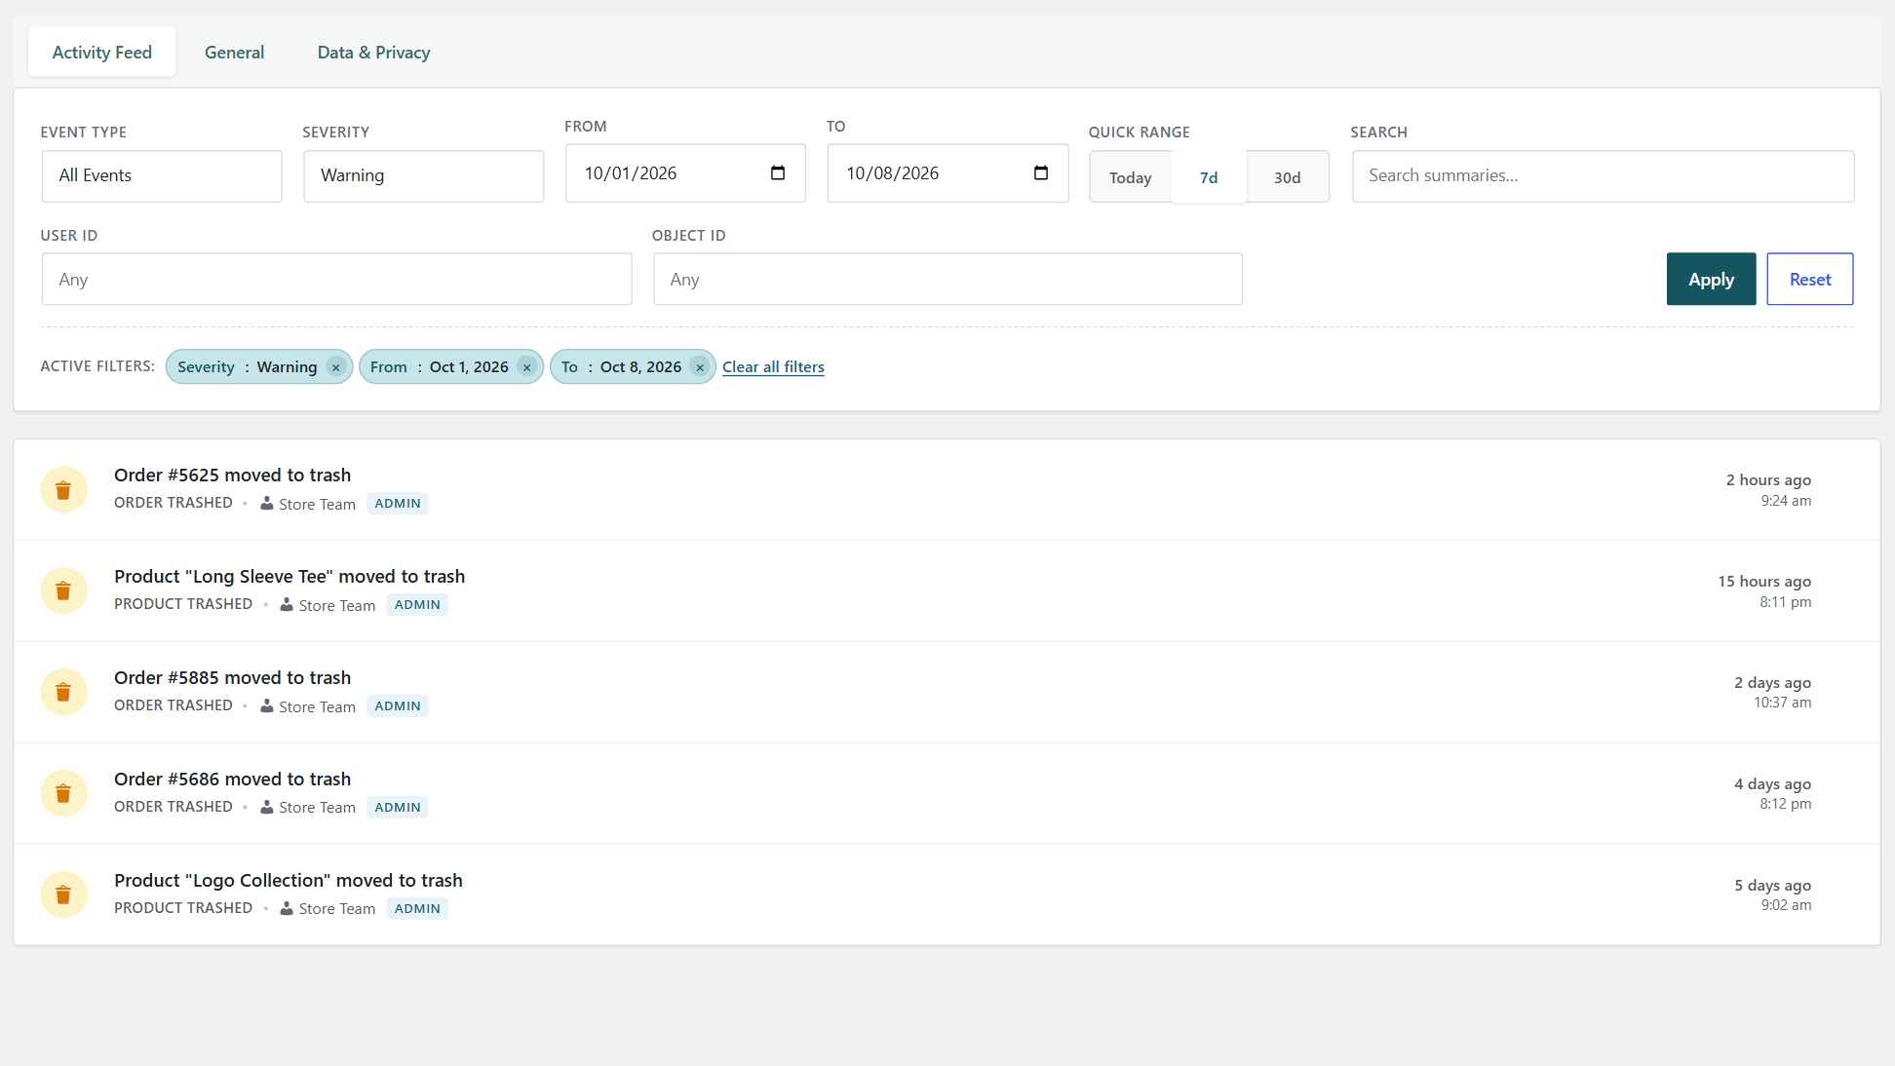Click the "2 days ago" timestamp
The width and height of the screenshot is (1895, 1066).
pos(1772,683)
